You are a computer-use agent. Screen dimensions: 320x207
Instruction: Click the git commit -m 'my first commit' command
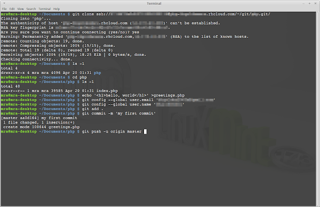[119, 113]
